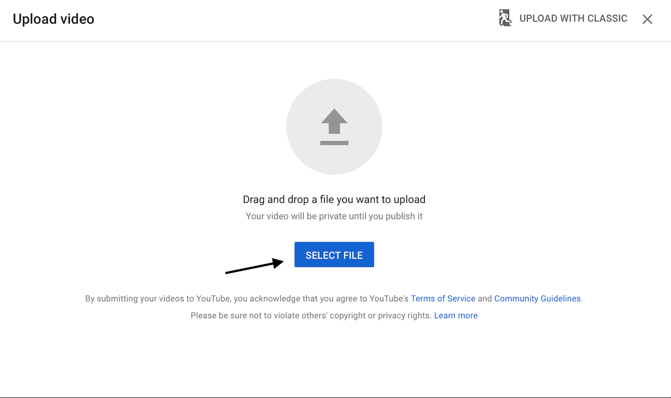
Task: Follow the Learn more link
Action: click(456, 316)
